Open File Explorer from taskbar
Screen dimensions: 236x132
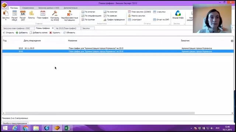[x=36, y=128]
